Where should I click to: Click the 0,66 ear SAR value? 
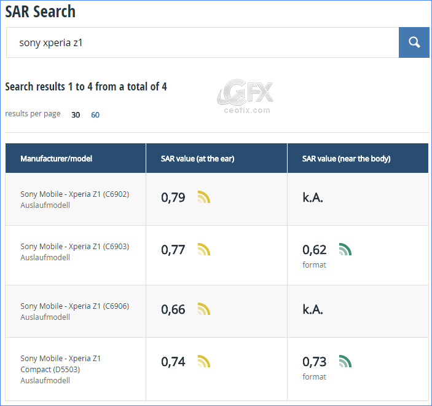tap(173, 309)
